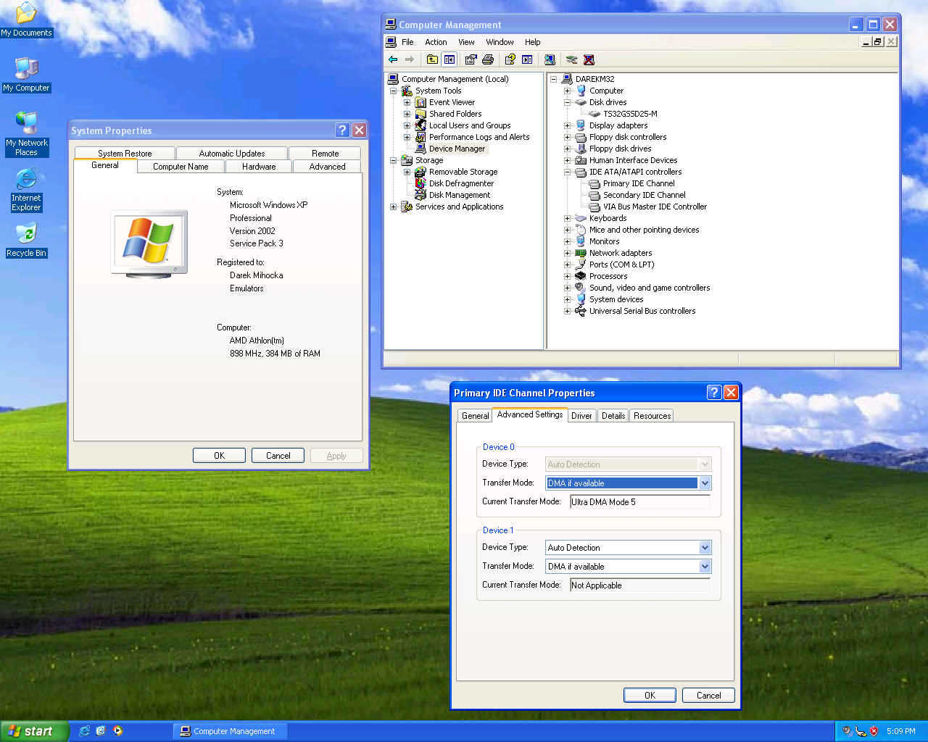Image resolution: width=928 pixels, height=742 pixels.
Task: Select the Internet Explorer desktop icon
Action: click(26, 189)
